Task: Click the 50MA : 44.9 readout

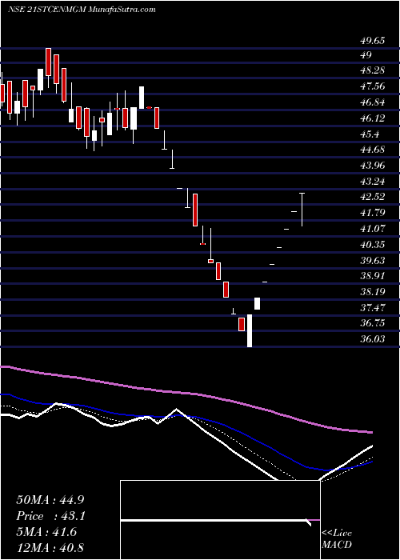Action: pos(50,500)
